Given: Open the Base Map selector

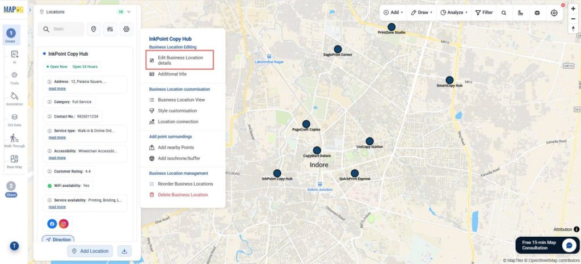Looking at the screenshot, I should pos(14,162).
